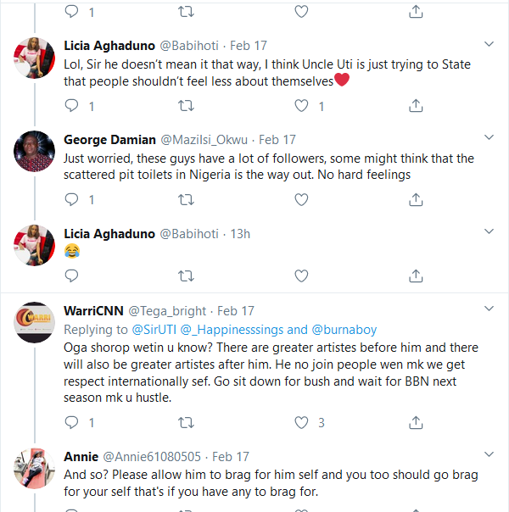Like Licia Aghaduno's Uncle Uti tweet
The height and width of the screenshot is (512, 509).
click(x=300, y=106)
